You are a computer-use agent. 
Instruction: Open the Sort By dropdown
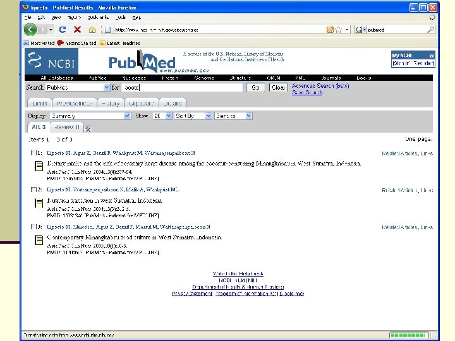[193, 116]
